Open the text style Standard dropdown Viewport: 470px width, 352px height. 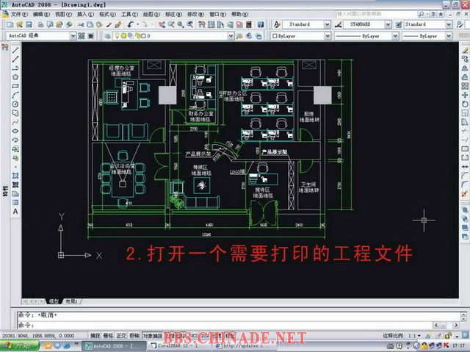pyautogui.click(x=328, y=24)
